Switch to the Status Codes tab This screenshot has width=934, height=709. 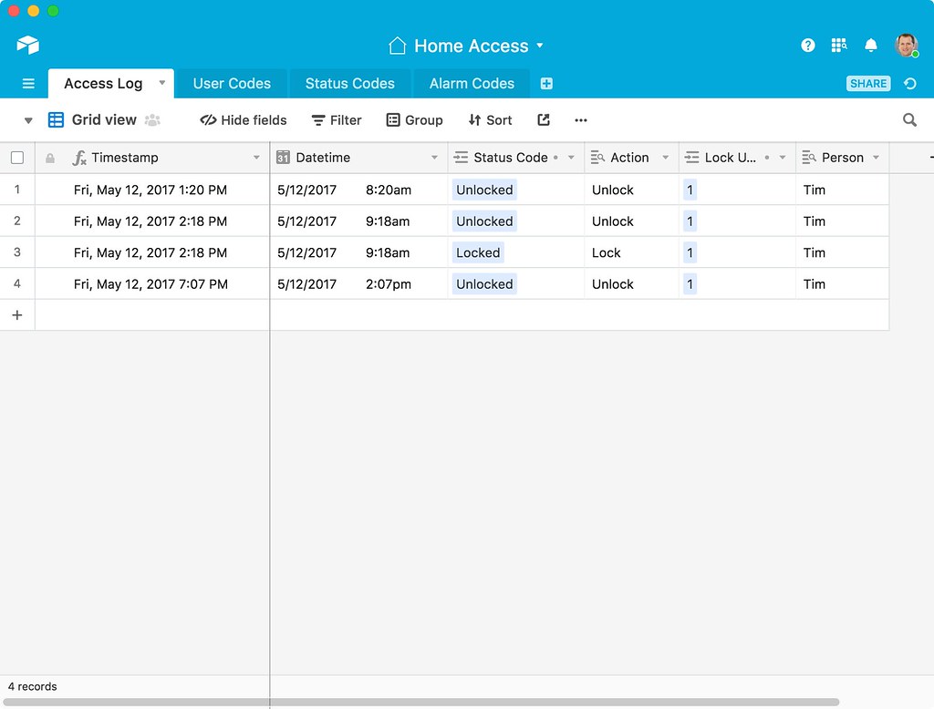[350, 83]
